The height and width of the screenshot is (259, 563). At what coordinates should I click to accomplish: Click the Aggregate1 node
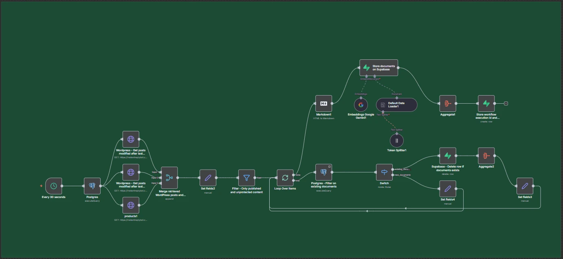[448, 104]
